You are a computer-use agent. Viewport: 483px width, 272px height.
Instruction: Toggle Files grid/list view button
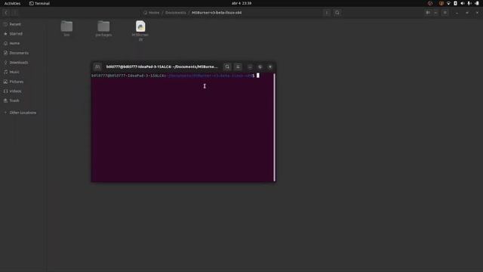(428, 13)
